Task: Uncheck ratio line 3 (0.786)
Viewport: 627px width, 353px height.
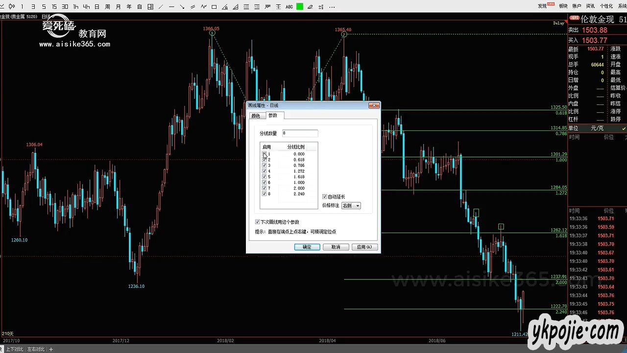Action: pyautogui.click(x=265, y=165)
